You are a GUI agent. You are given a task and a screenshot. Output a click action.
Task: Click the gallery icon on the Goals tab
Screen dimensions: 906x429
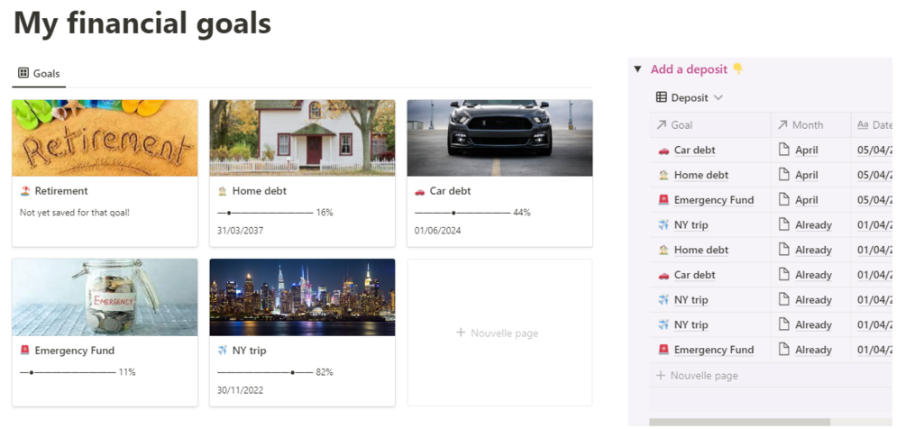24,73
